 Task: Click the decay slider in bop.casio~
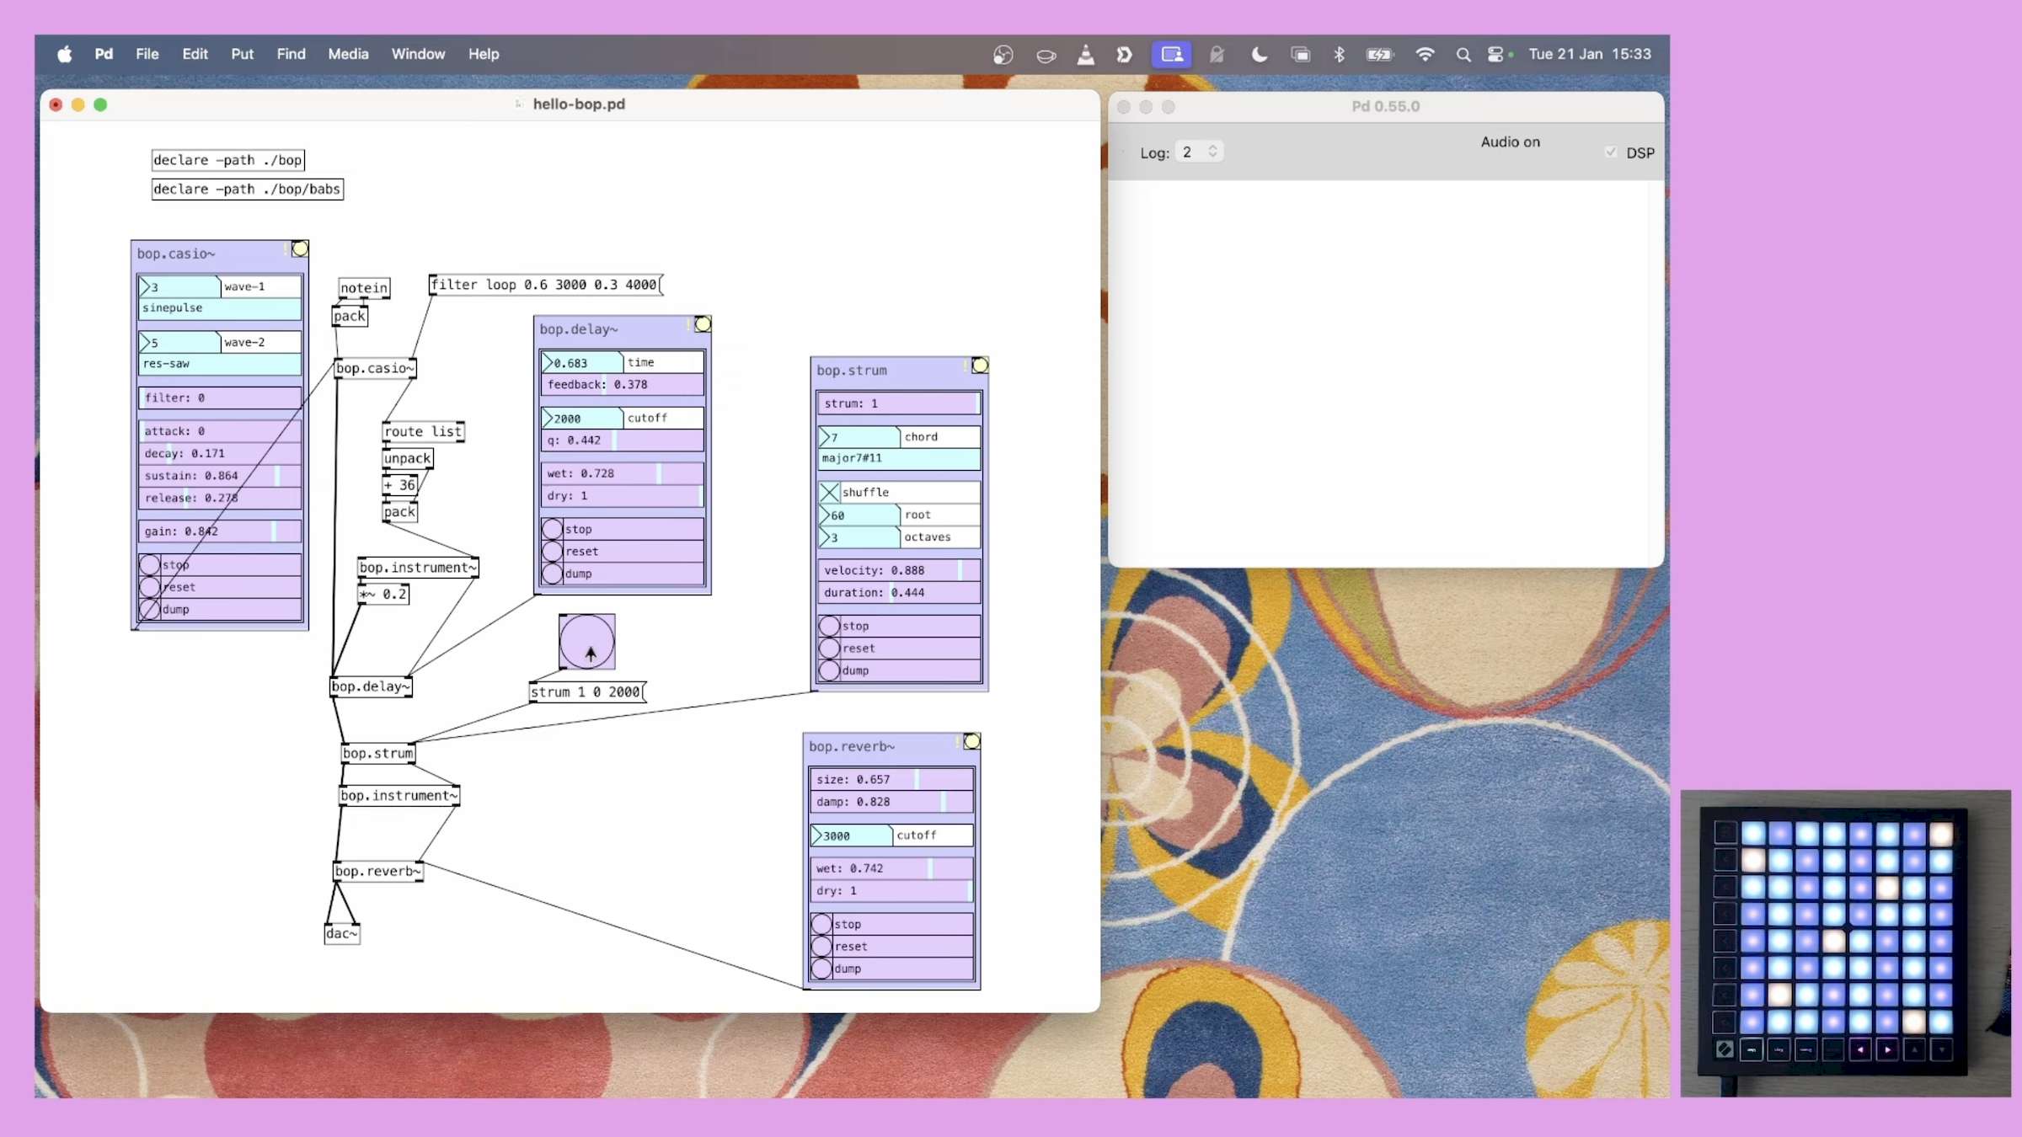(x=220, y=453)
